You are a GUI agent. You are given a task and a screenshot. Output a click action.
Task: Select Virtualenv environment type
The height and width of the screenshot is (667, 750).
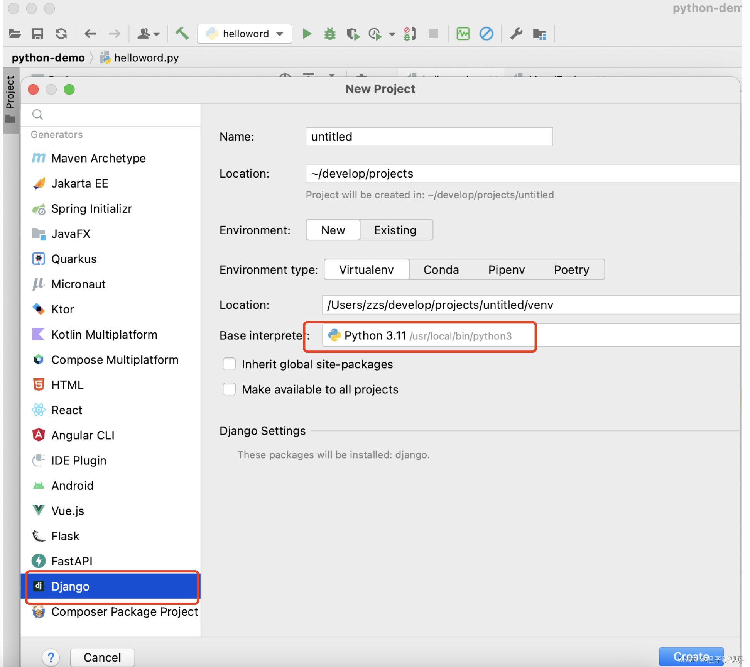click(x=367, y=270)
